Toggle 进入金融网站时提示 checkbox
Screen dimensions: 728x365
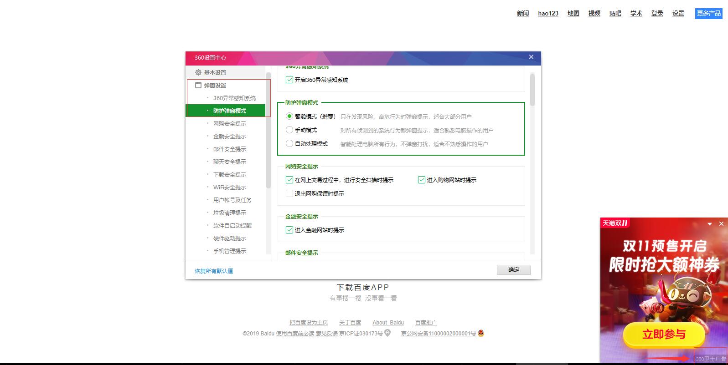[x=289, y=230]
